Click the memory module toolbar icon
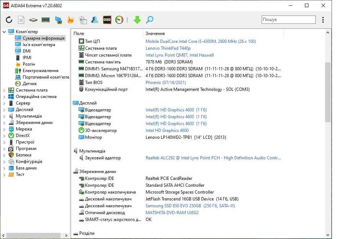The image size is (346, 239). tap(45, 20)
